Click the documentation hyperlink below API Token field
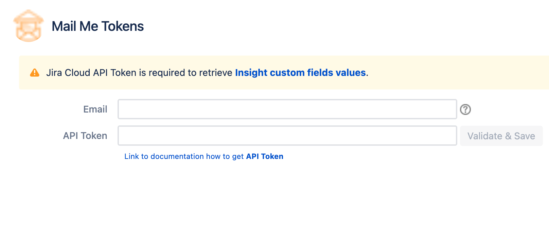Screen dimensions: 549x244 tap(203, 156)
